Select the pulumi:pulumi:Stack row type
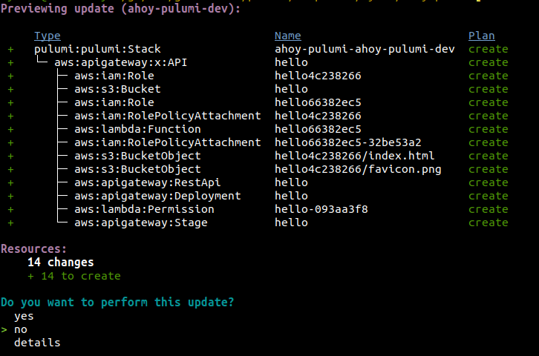 point(97,49)
